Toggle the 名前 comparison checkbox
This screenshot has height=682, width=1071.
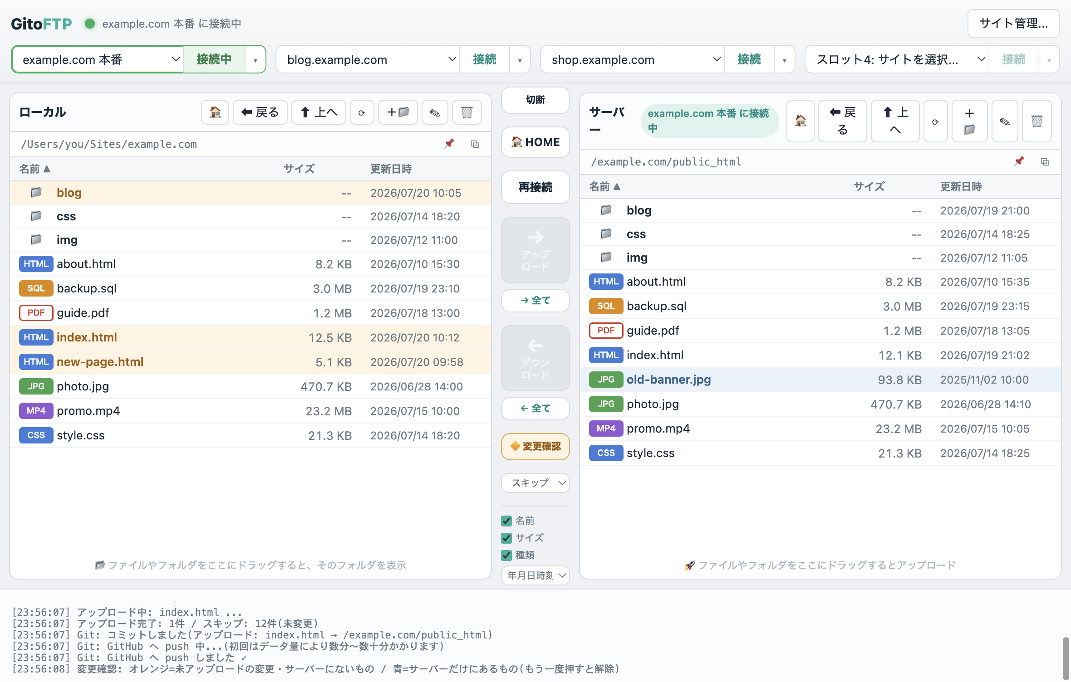(x=506, y=521)
